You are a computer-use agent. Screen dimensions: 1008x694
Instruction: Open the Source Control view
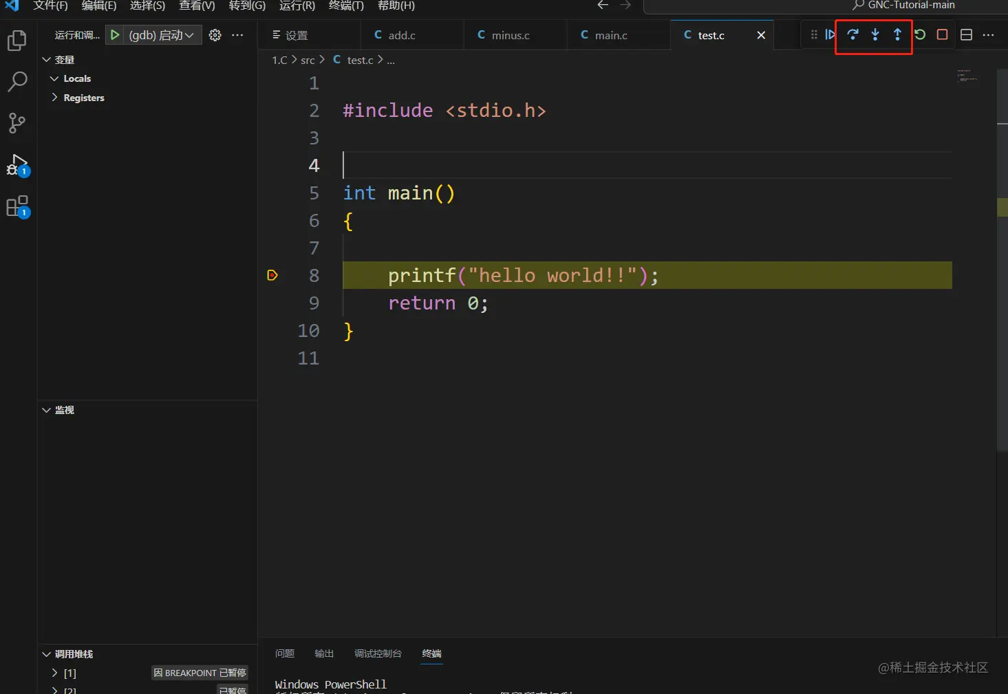click(x=17, y=123)
